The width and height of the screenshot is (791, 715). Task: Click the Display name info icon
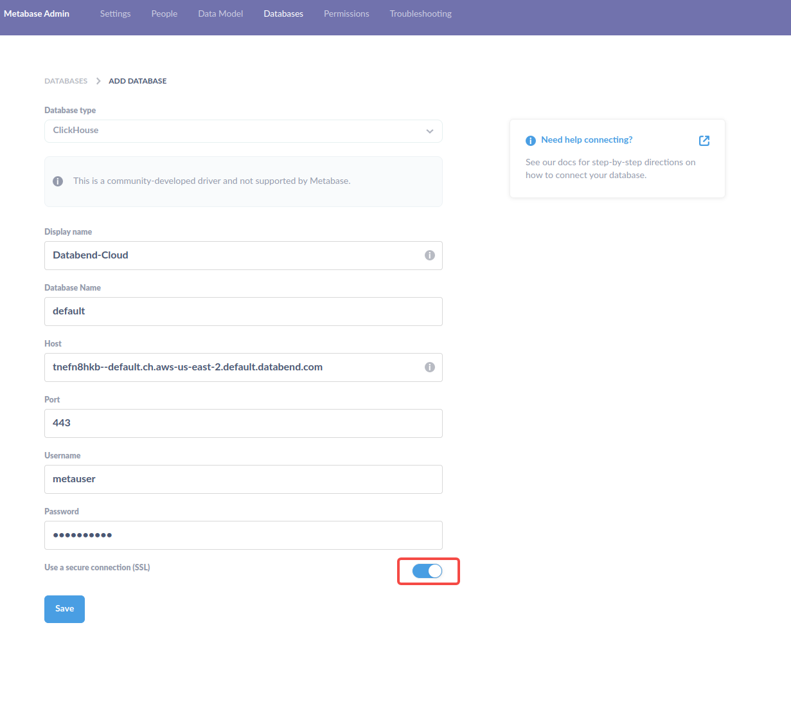[x=430, y=255]
